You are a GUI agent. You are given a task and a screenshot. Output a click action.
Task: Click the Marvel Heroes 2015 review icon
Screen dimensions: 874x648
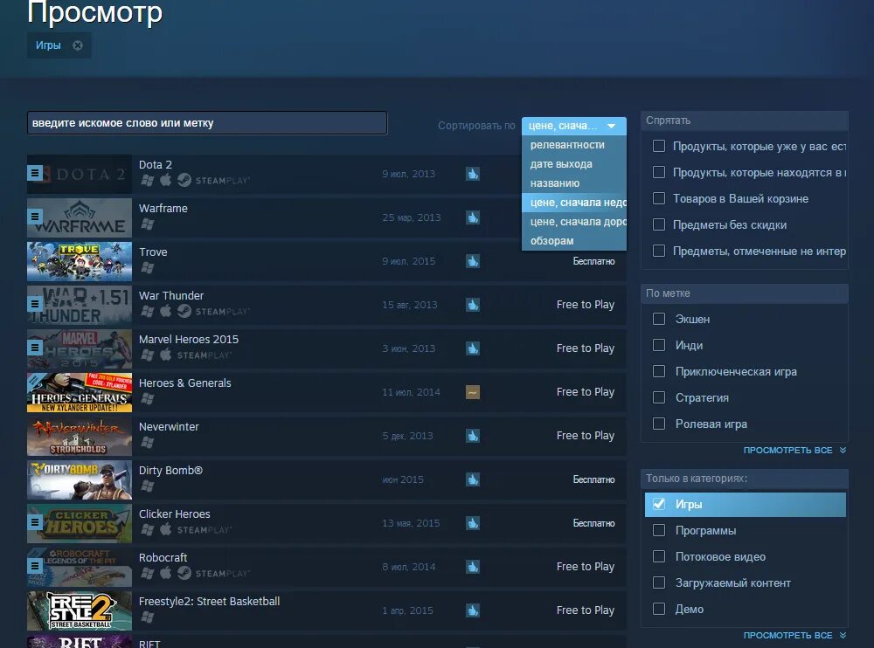(473, 348)
